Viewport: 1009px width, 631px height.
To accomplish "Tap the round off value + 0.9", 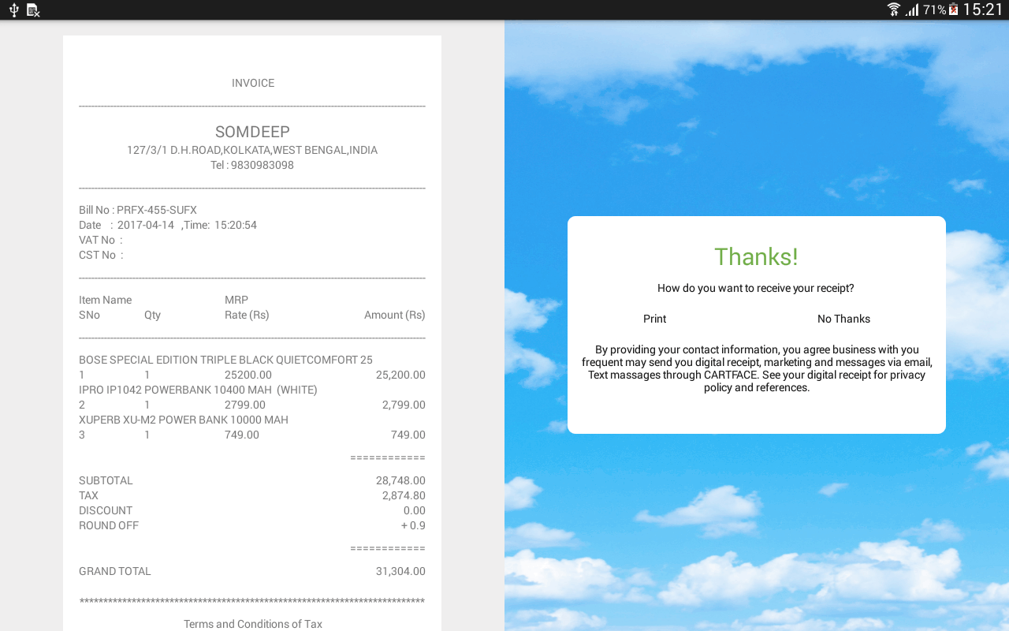I will [x=413, y=525].
